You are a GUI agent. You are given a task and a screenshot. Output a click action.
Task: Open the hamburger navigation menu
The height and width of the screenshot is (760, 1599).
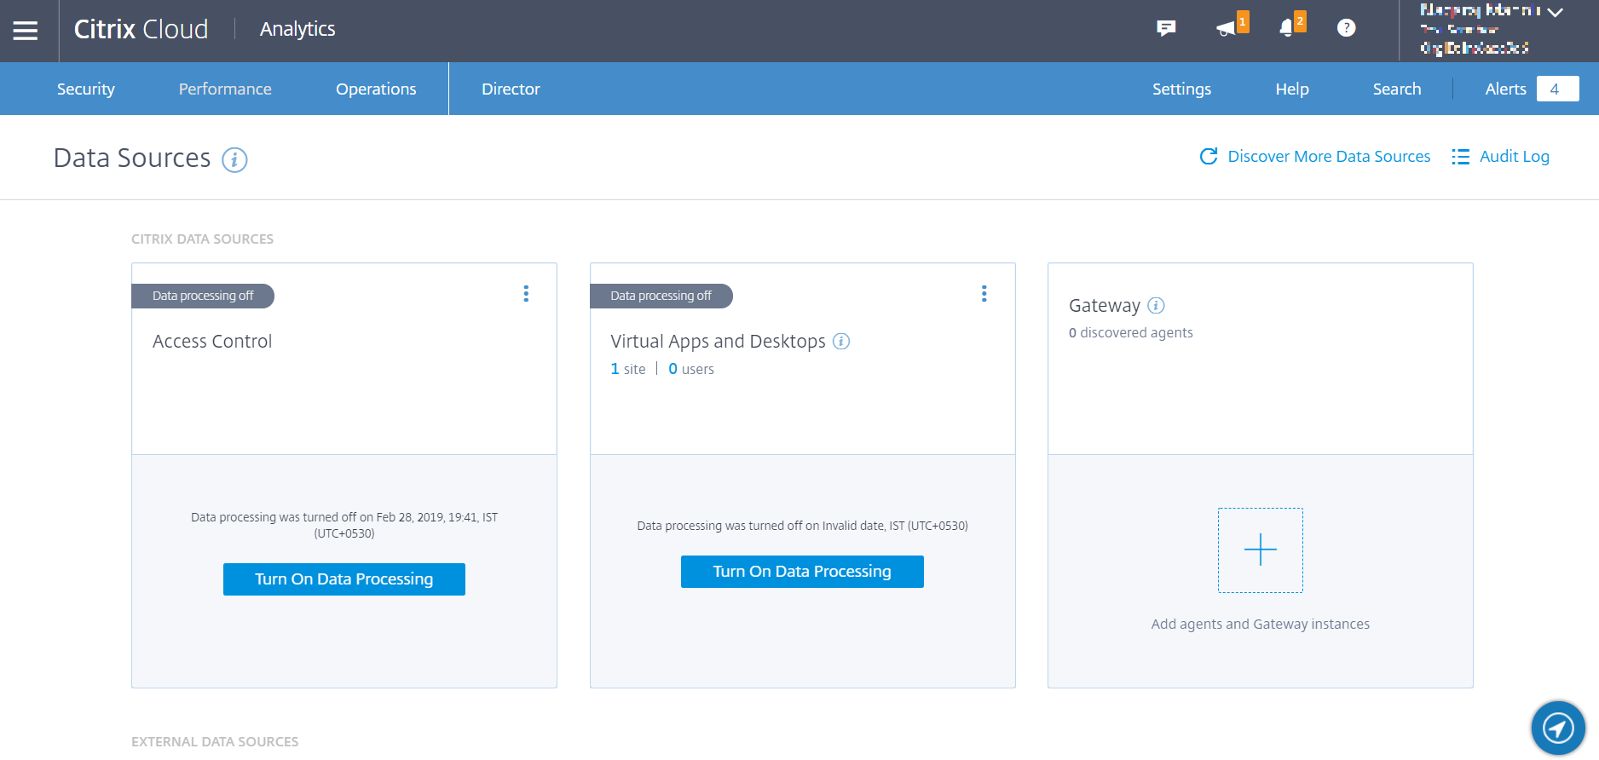point(26,31)
